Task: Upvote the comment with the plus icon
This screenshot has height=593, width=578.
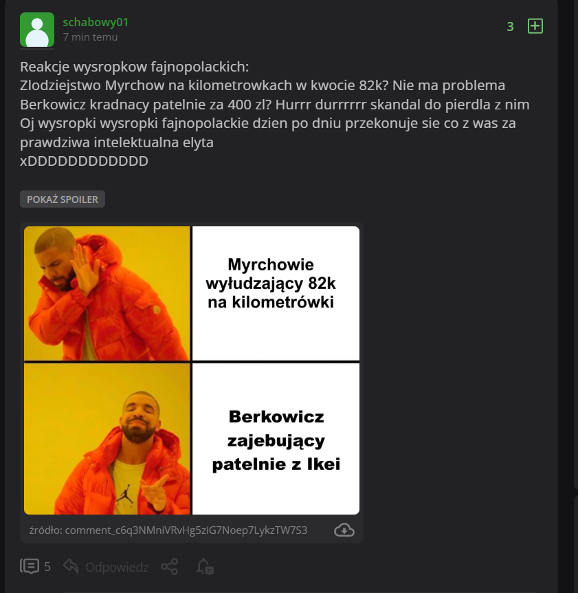Action: point(535,26)
